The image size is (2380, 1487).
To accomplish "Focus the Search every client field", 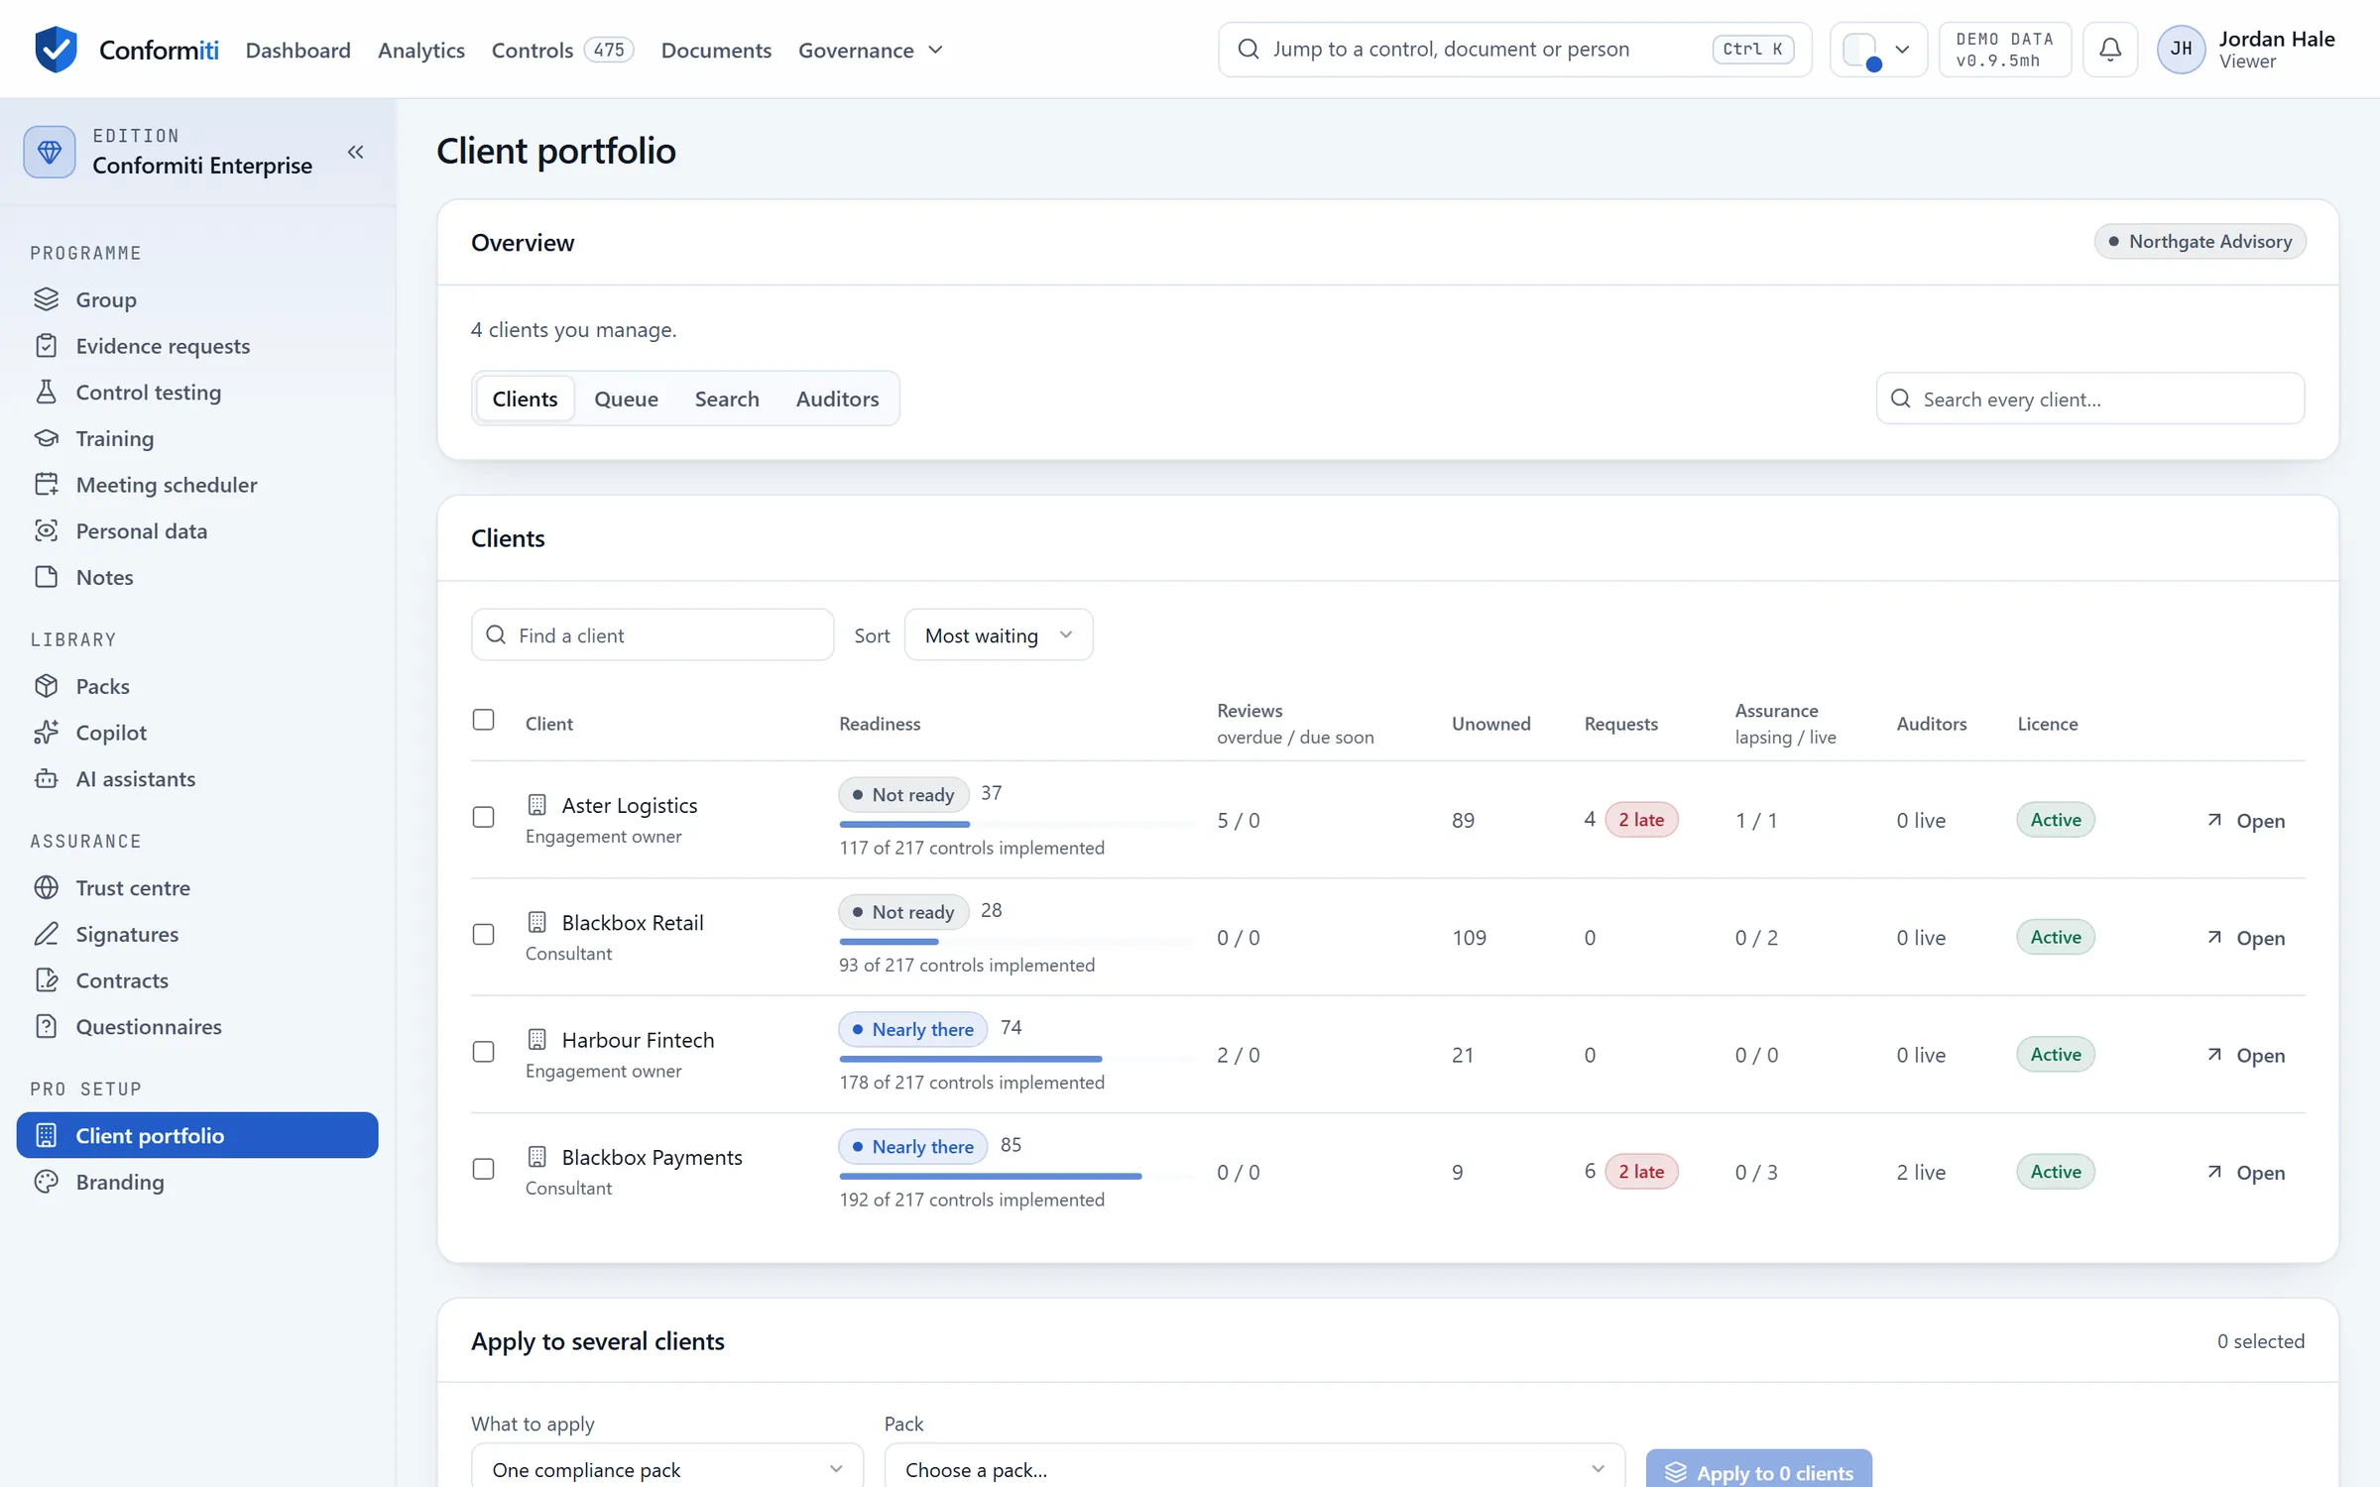I will click(2089, 399).
